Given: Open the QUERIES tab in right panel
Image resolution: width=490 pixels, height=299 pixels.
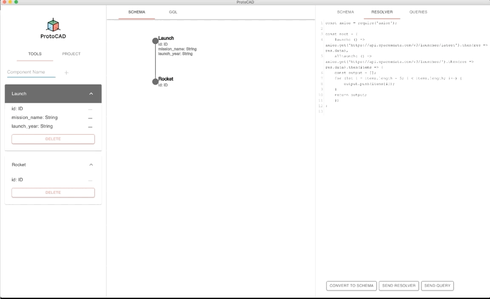Looking at the screenshot, I should pyautogui.click(x=418, y=12).
